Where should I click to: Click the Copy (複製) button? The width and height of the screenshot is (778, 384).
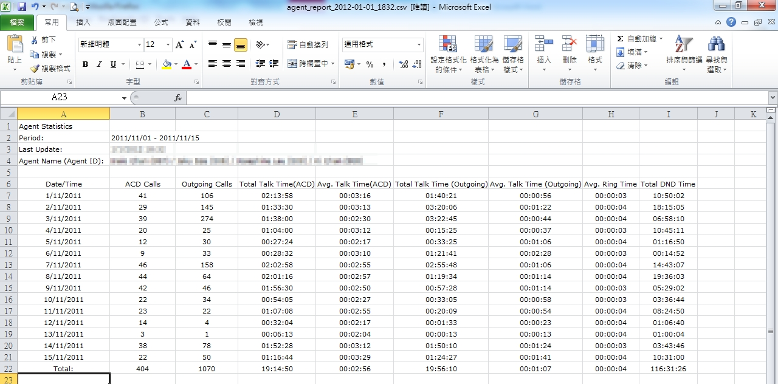coord(46,54)
